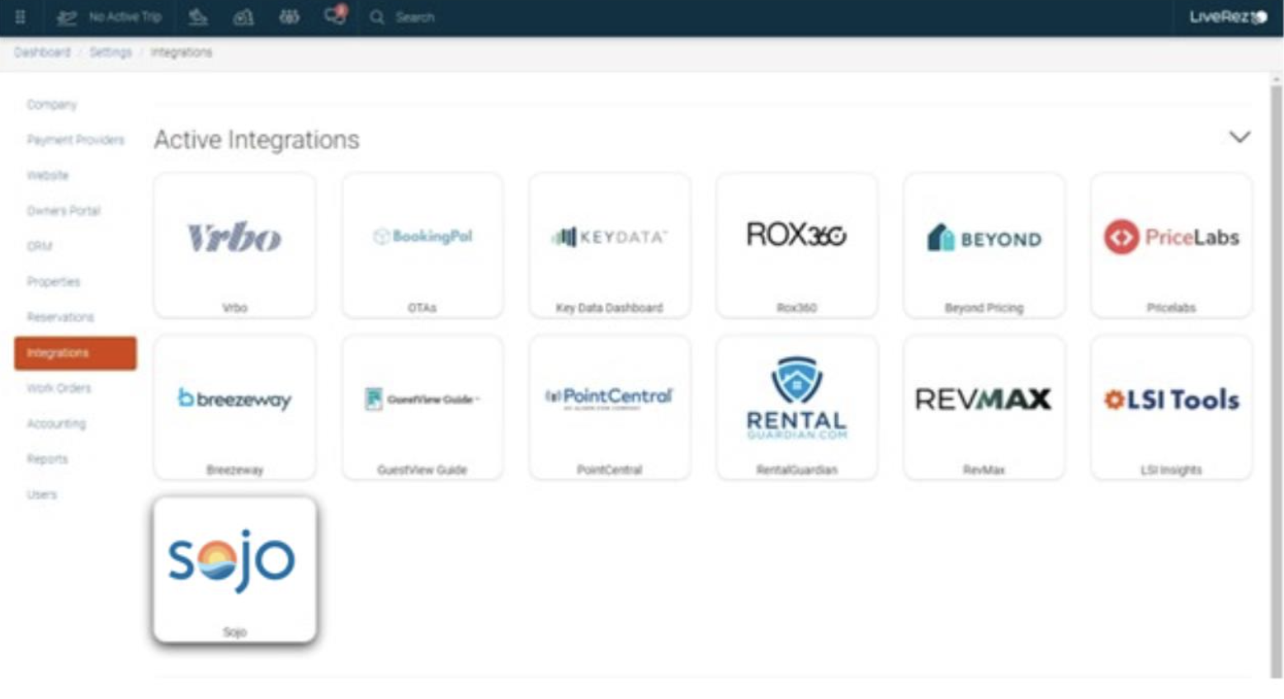Image resolution: width=1284 pixels, height=699 pixels.
Task: Open the messages icon with notification badge
Action: (334, 16)
